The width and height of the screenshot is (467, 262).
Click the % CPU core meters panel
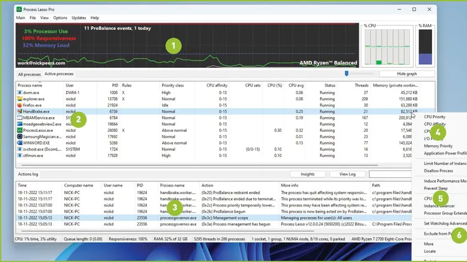[387, 47]
